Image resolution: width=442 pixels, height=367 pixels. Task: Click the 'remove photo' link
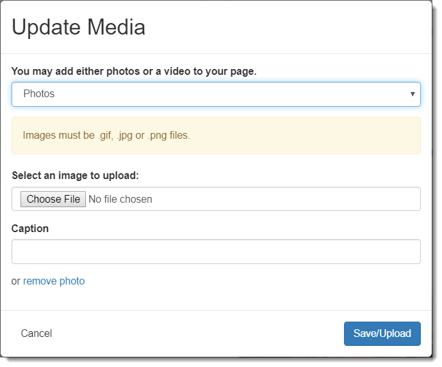(x=54, y=281)
